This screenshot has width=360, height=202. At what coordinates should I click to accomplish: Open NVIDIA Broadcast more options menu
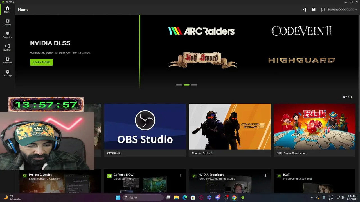point(265,175)
